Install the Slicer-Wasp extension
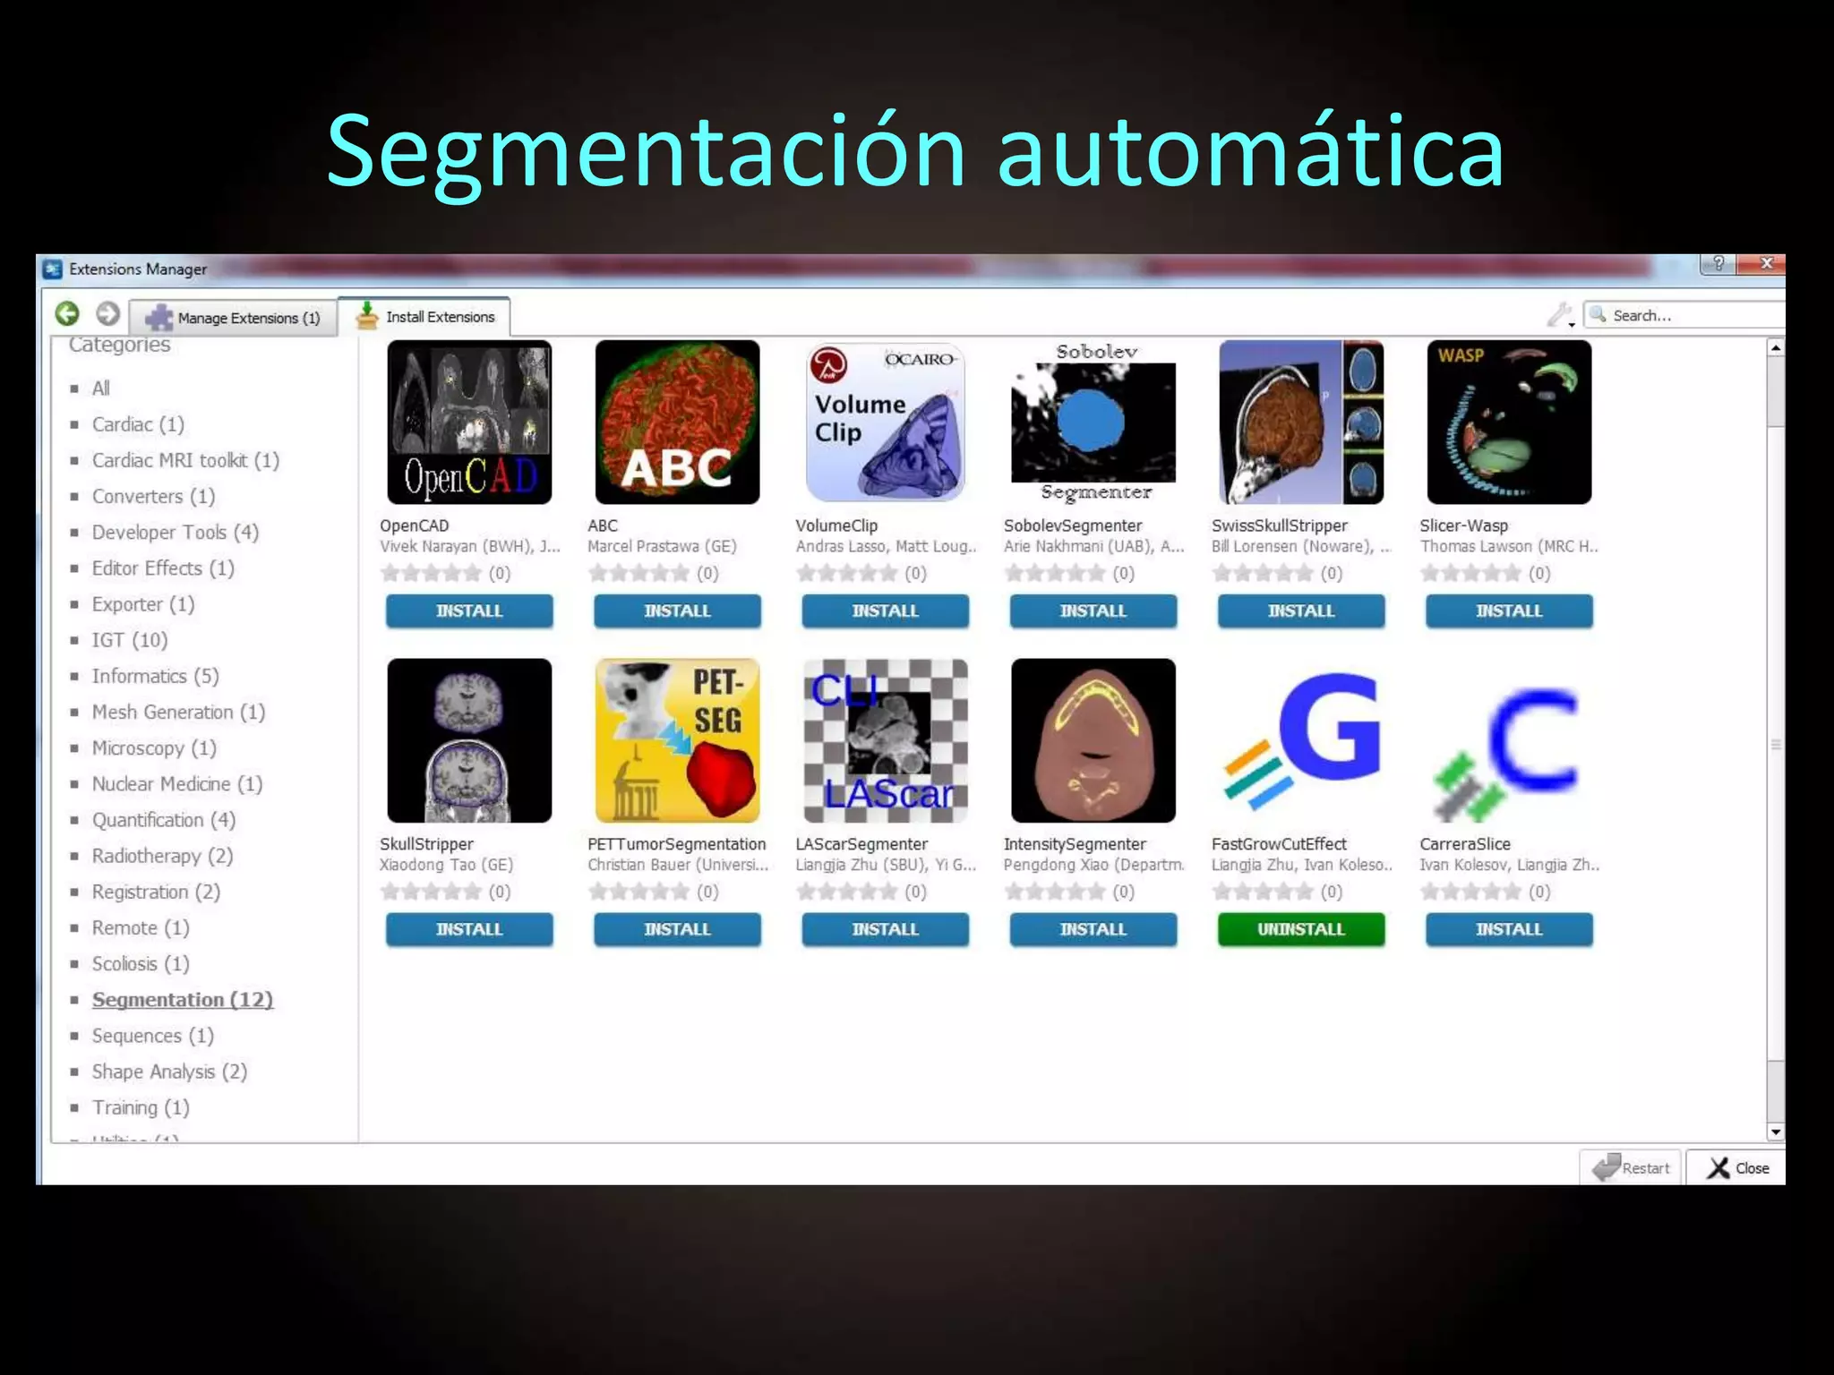The height and width of the screenshot is (1375, 1834). [x=1509, y=611]
